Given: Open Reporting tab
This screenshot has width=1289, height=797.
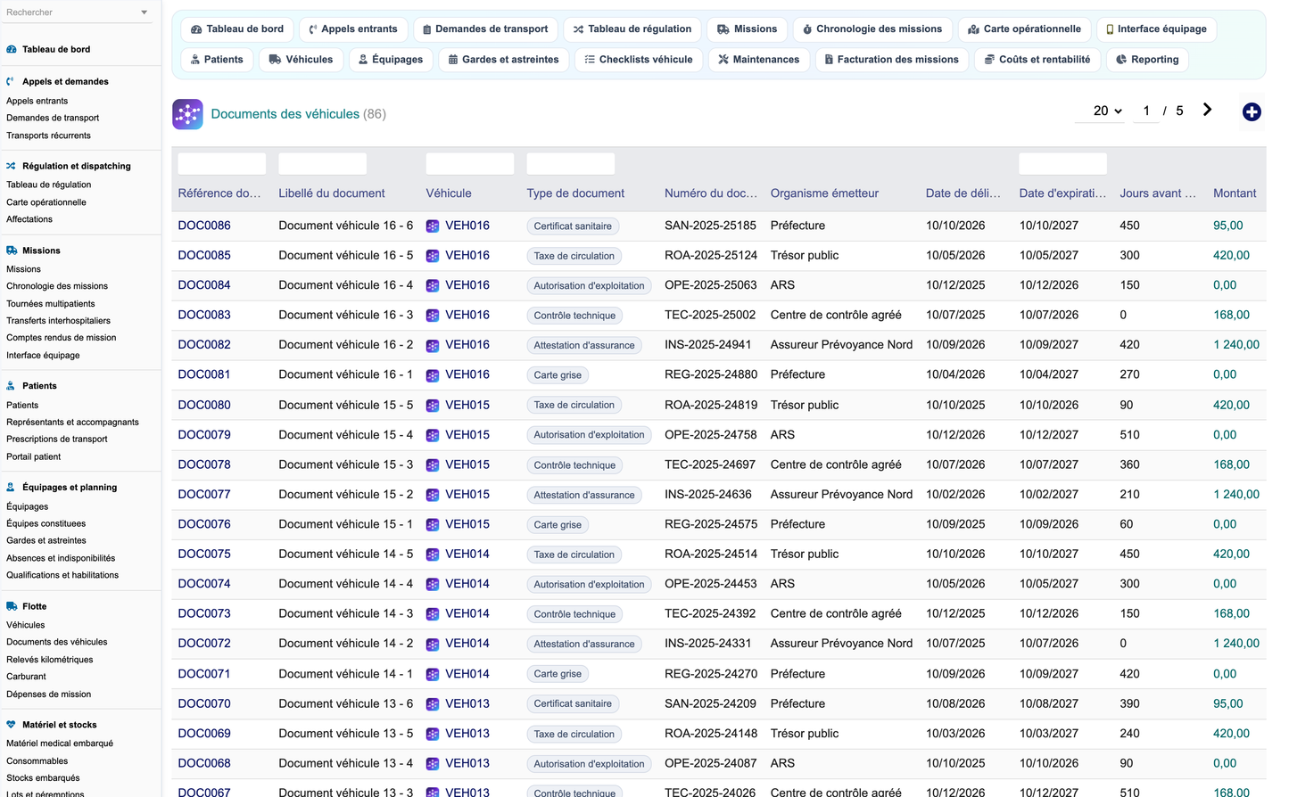Looking at the screenshot, I should click(x=1148, y=60).
